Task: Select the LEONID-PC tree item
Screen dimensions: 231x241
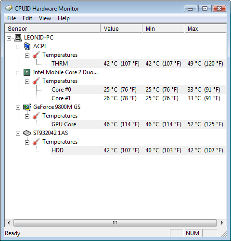Action: point(38,38)
